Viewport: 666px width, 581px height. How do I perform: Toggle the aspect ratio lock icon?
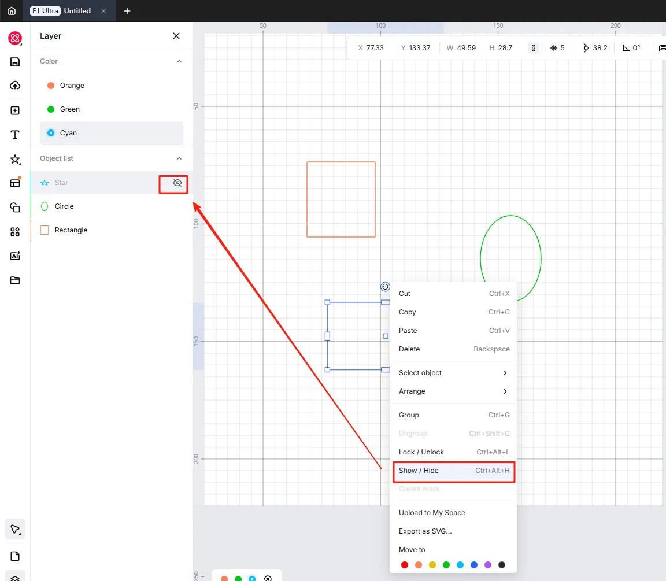tap(534, 48)
